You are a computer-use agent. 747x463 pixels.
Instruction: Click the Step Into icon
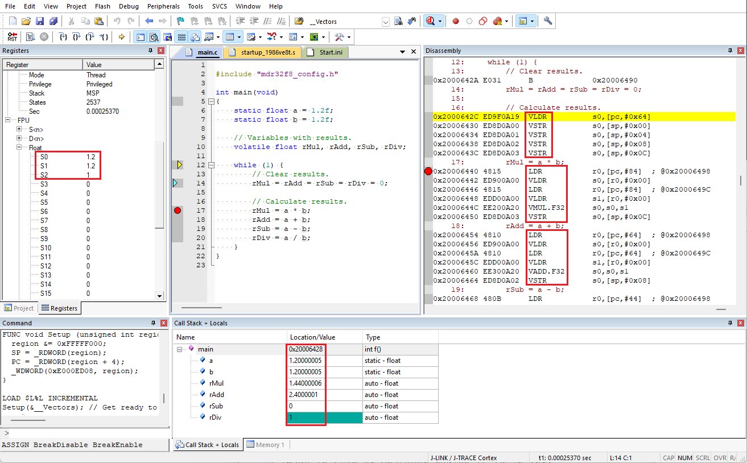pos(63,37)
